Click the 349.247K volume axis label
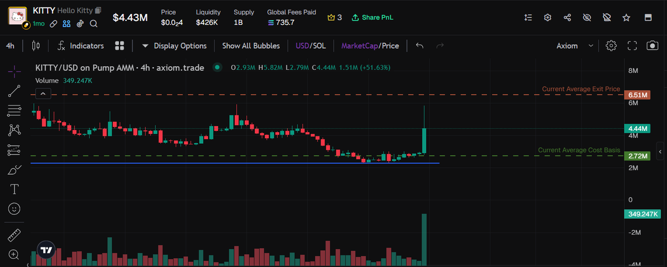667x267 pixels. coord(643,214)
